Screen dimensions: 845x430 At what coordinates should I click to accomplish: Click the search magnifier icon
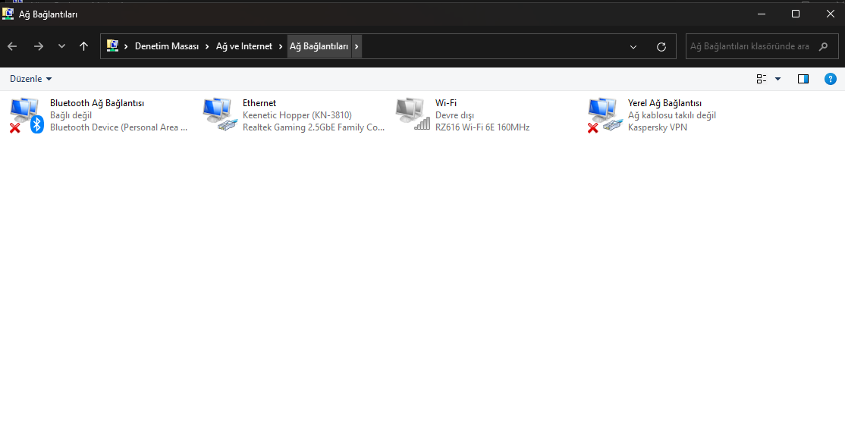[x=823, y=46]
